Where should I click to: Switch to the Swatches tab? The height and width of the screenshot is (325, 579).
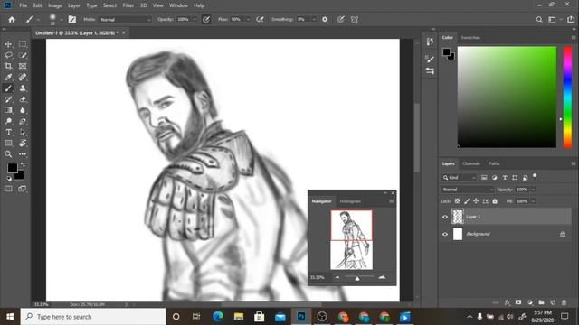[x=470, y=38]
